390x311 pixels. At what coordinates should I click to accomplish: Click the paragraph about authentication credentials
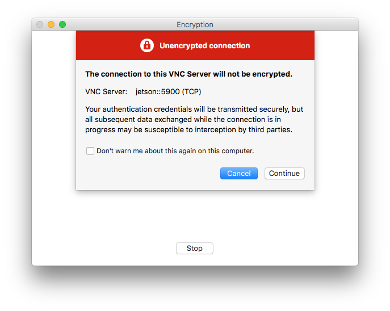point(194,119)
